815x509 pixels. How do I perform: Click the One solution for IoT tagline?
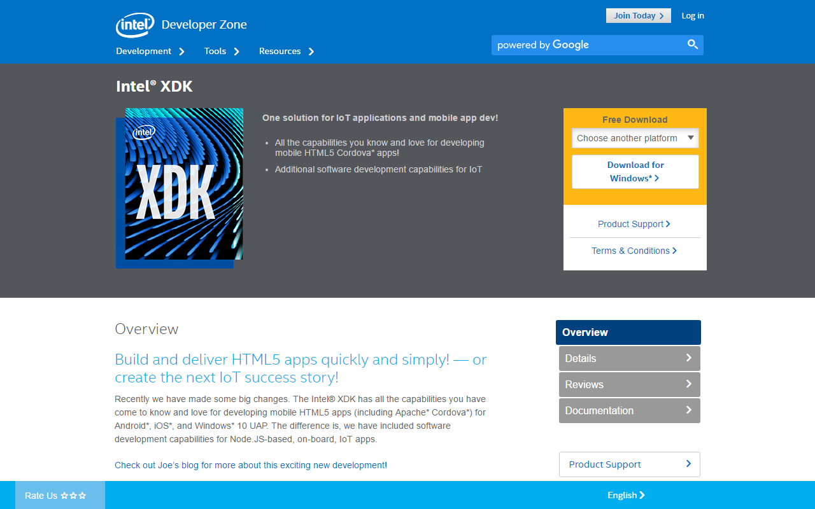point(380,118)
